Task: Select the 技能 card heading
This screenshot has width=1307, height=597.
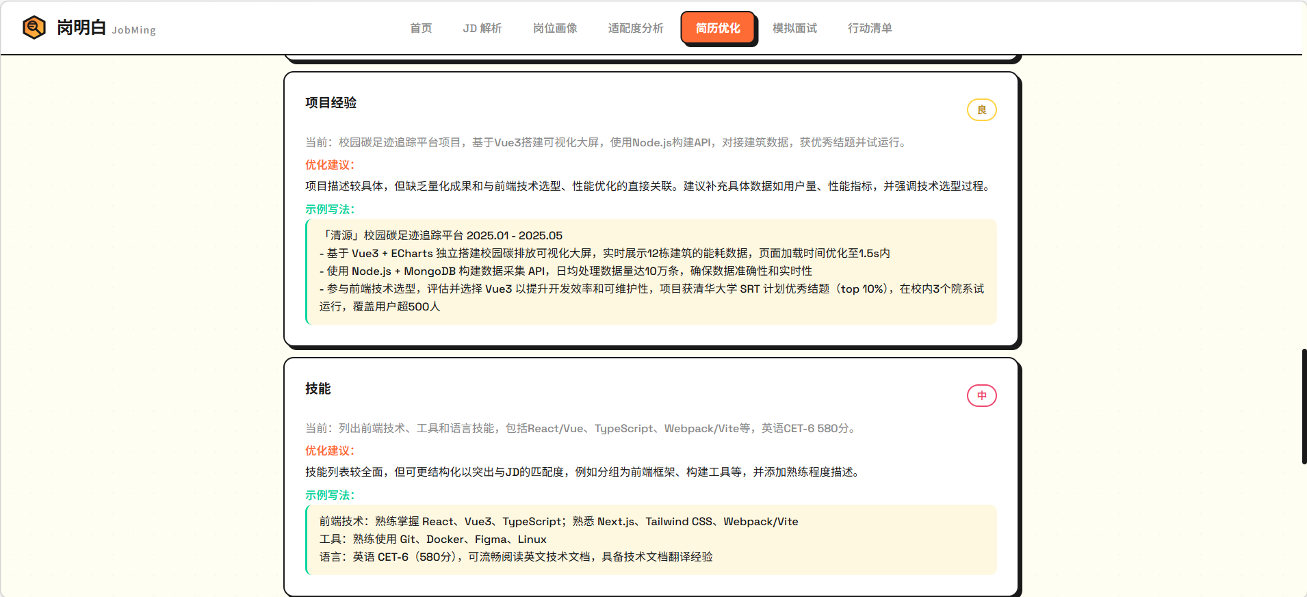Action: tap(318, 388)
